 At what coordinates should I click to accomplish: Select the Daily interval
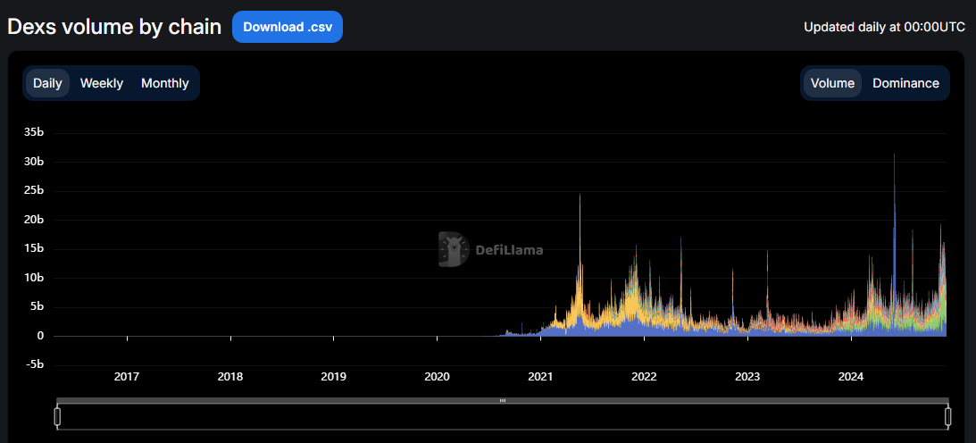[47, 83]
